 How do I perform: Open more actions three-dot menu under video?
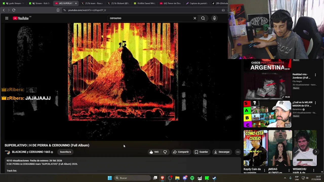(238, 152)
